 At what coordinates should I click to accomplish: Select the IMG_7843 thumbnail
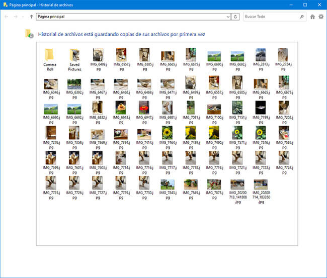[x=167, y=185]
